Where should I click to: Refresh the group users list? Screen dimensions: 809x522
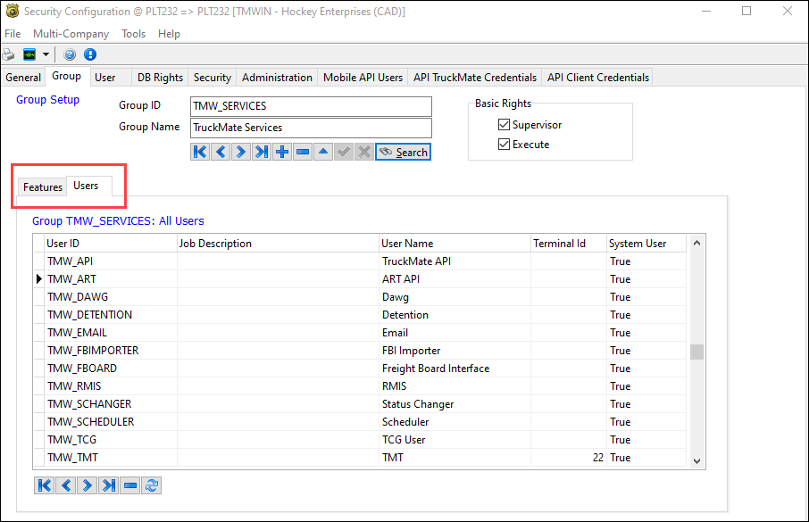[152, 485]
